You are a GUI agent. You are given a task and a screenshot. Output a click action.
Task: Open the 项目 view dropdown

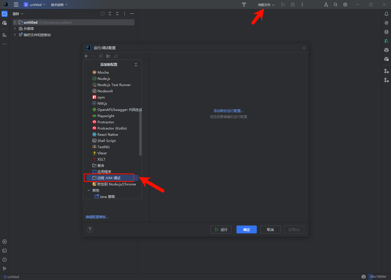click(x=18, y=14)
